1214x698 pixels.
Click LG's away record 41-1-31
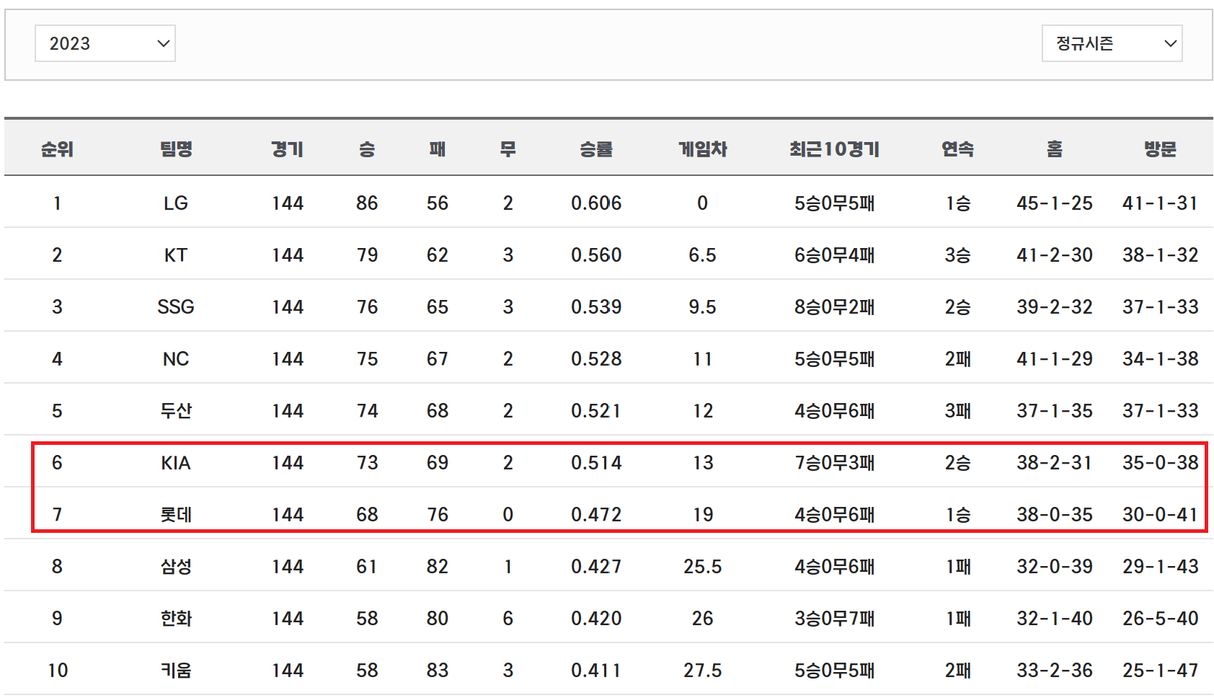(x=1161, y=203)
